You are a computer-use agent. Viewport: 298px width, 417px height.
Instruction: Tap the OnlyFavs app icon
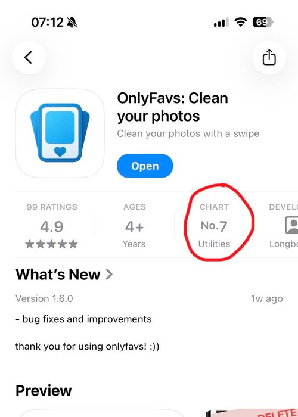point(60,133)
